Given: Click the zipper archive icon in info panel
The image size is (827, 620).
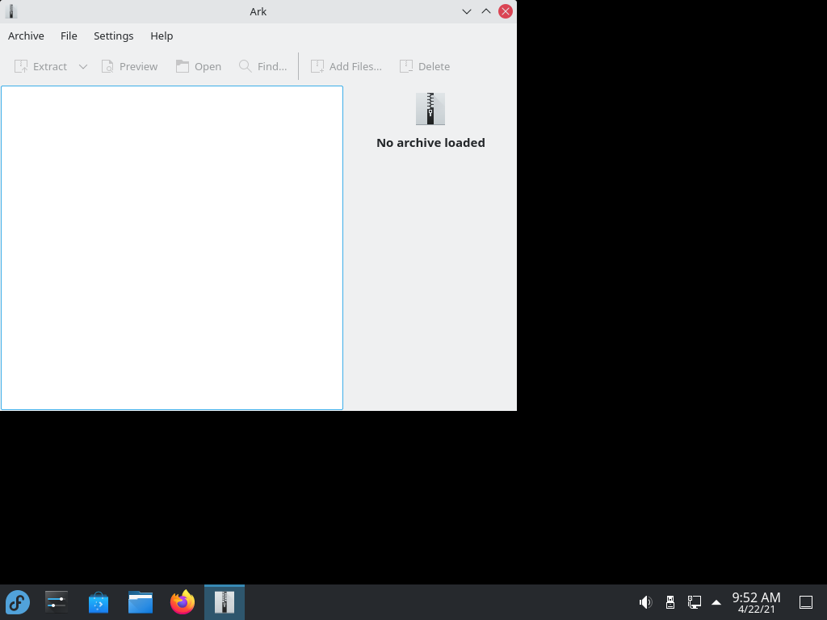Looking at the screenshot, I should click(430, 109).
